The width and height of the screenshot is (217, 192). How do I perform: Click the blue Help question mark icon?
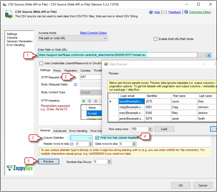point(151,12)
